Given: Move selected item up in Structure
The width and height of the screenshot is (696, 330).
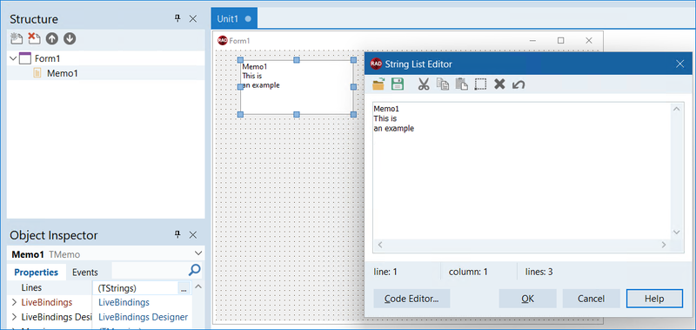Looking at the screenshot, I should click(52, 38).
